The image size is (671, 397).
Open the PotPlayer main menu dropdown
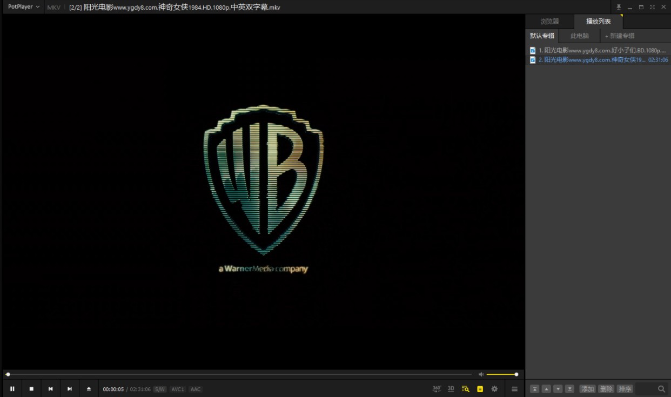[23, 7]
